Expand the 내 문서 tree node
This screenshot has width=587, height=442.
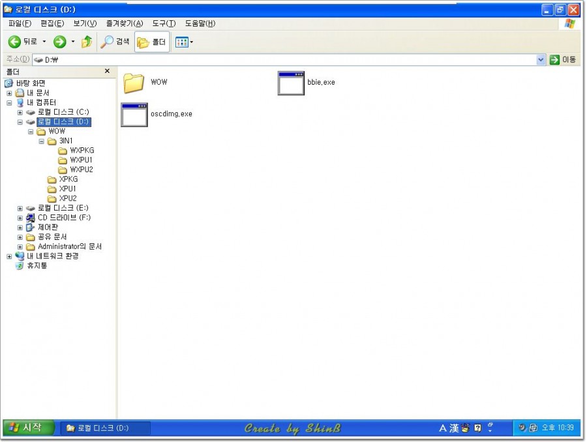9,93
